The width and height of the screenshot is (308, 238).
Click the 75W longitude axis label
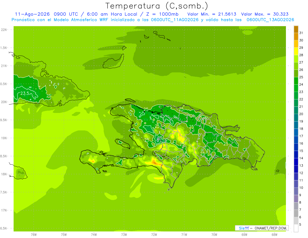click(64, 234)
